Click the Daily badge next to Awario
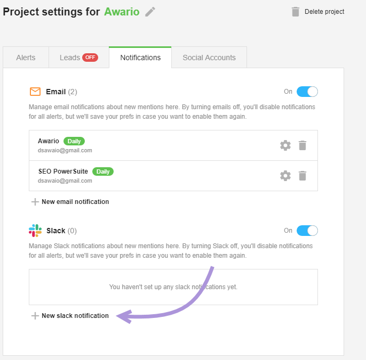Screen dimensions: 366x360 click(x=74, y=141)
